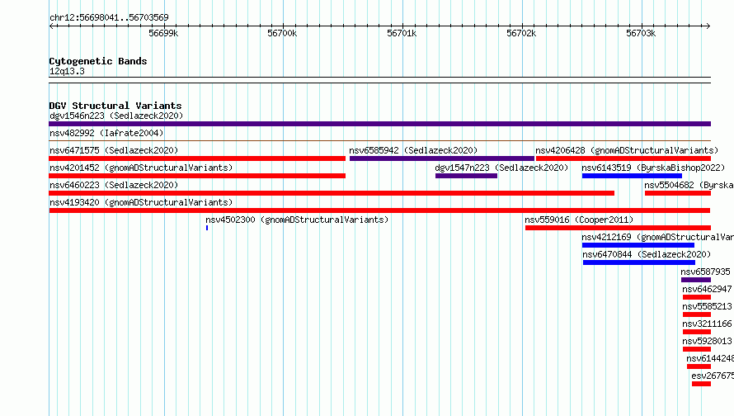Open the nsv6470844 (Sedlazeck2020) label
734x416 pixels.
coord(647,254)
